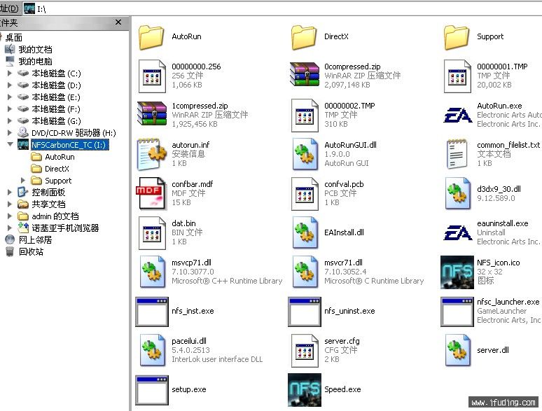
Task: Select the AutoRunGUI.dll file icon
Action: [x=305, y=154]
